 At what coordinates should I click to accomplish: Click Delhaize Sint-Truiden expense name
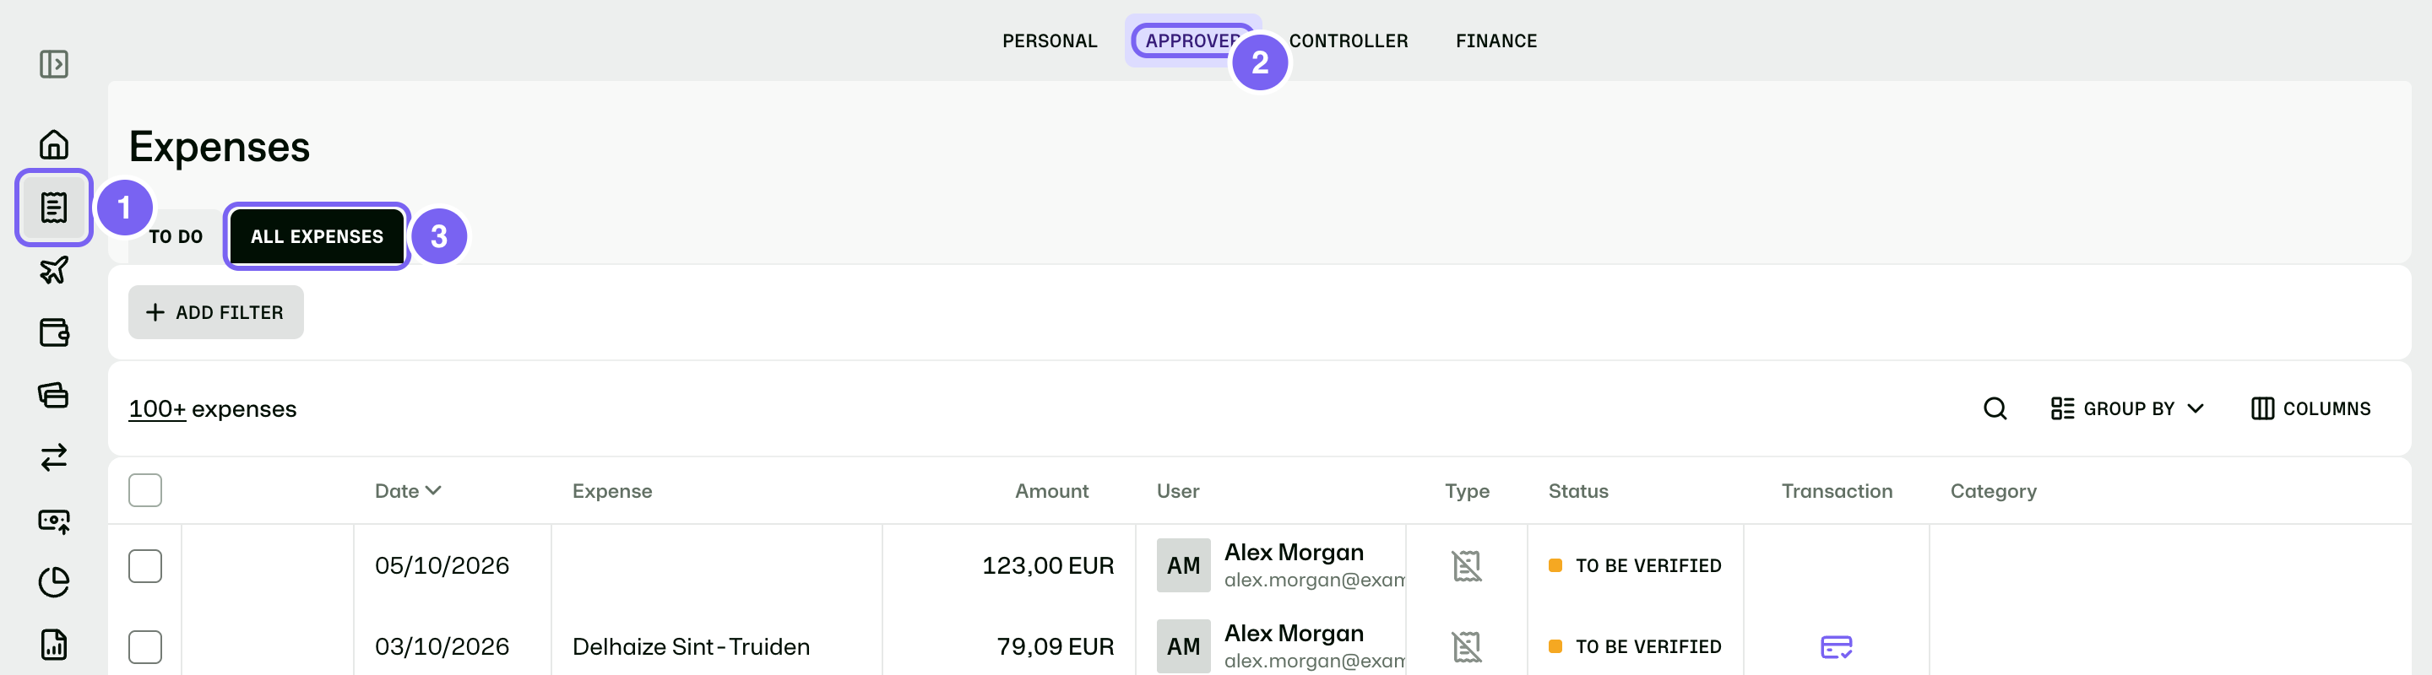point(690,646)
